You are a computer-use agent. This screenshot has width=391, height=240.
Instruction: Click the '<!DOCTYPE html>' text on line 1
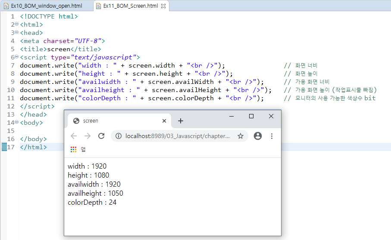click(x=49, y=16)
